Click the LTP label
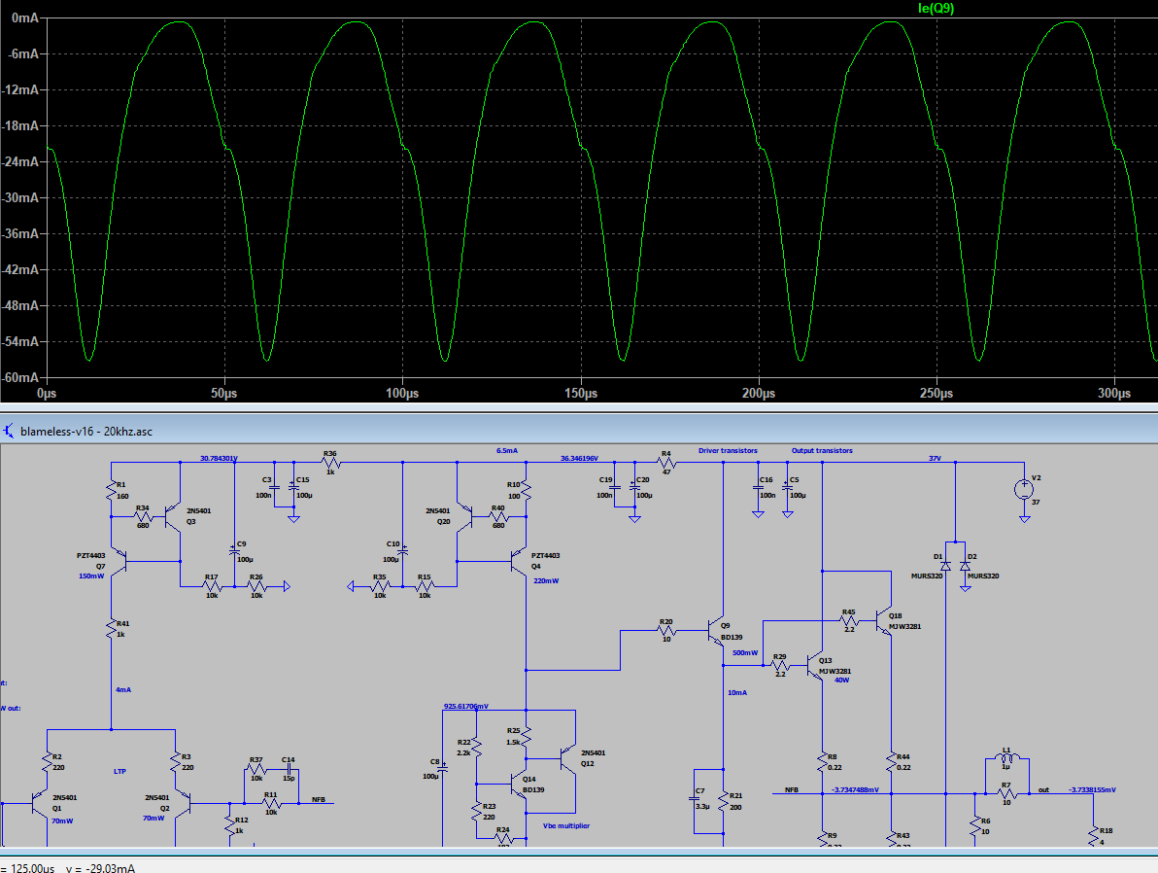 click(119, 771)
